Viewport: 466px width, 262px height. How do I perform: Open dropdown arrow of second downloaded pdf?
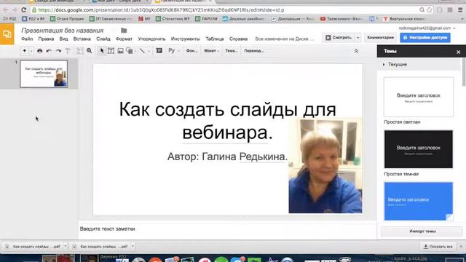point(133,246)
